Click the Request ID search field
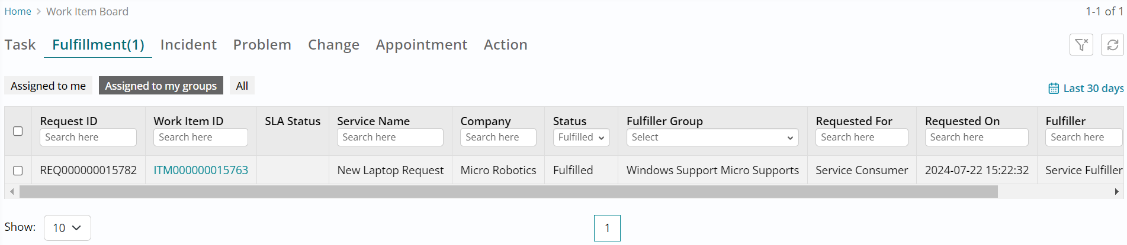 point(88,137)
